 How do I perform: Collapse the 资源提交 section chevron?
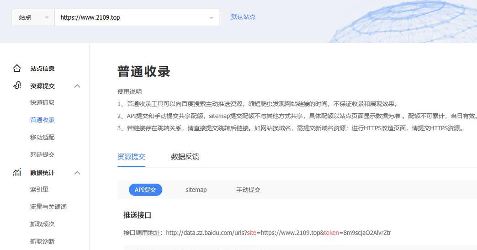(x=77, y=86)
